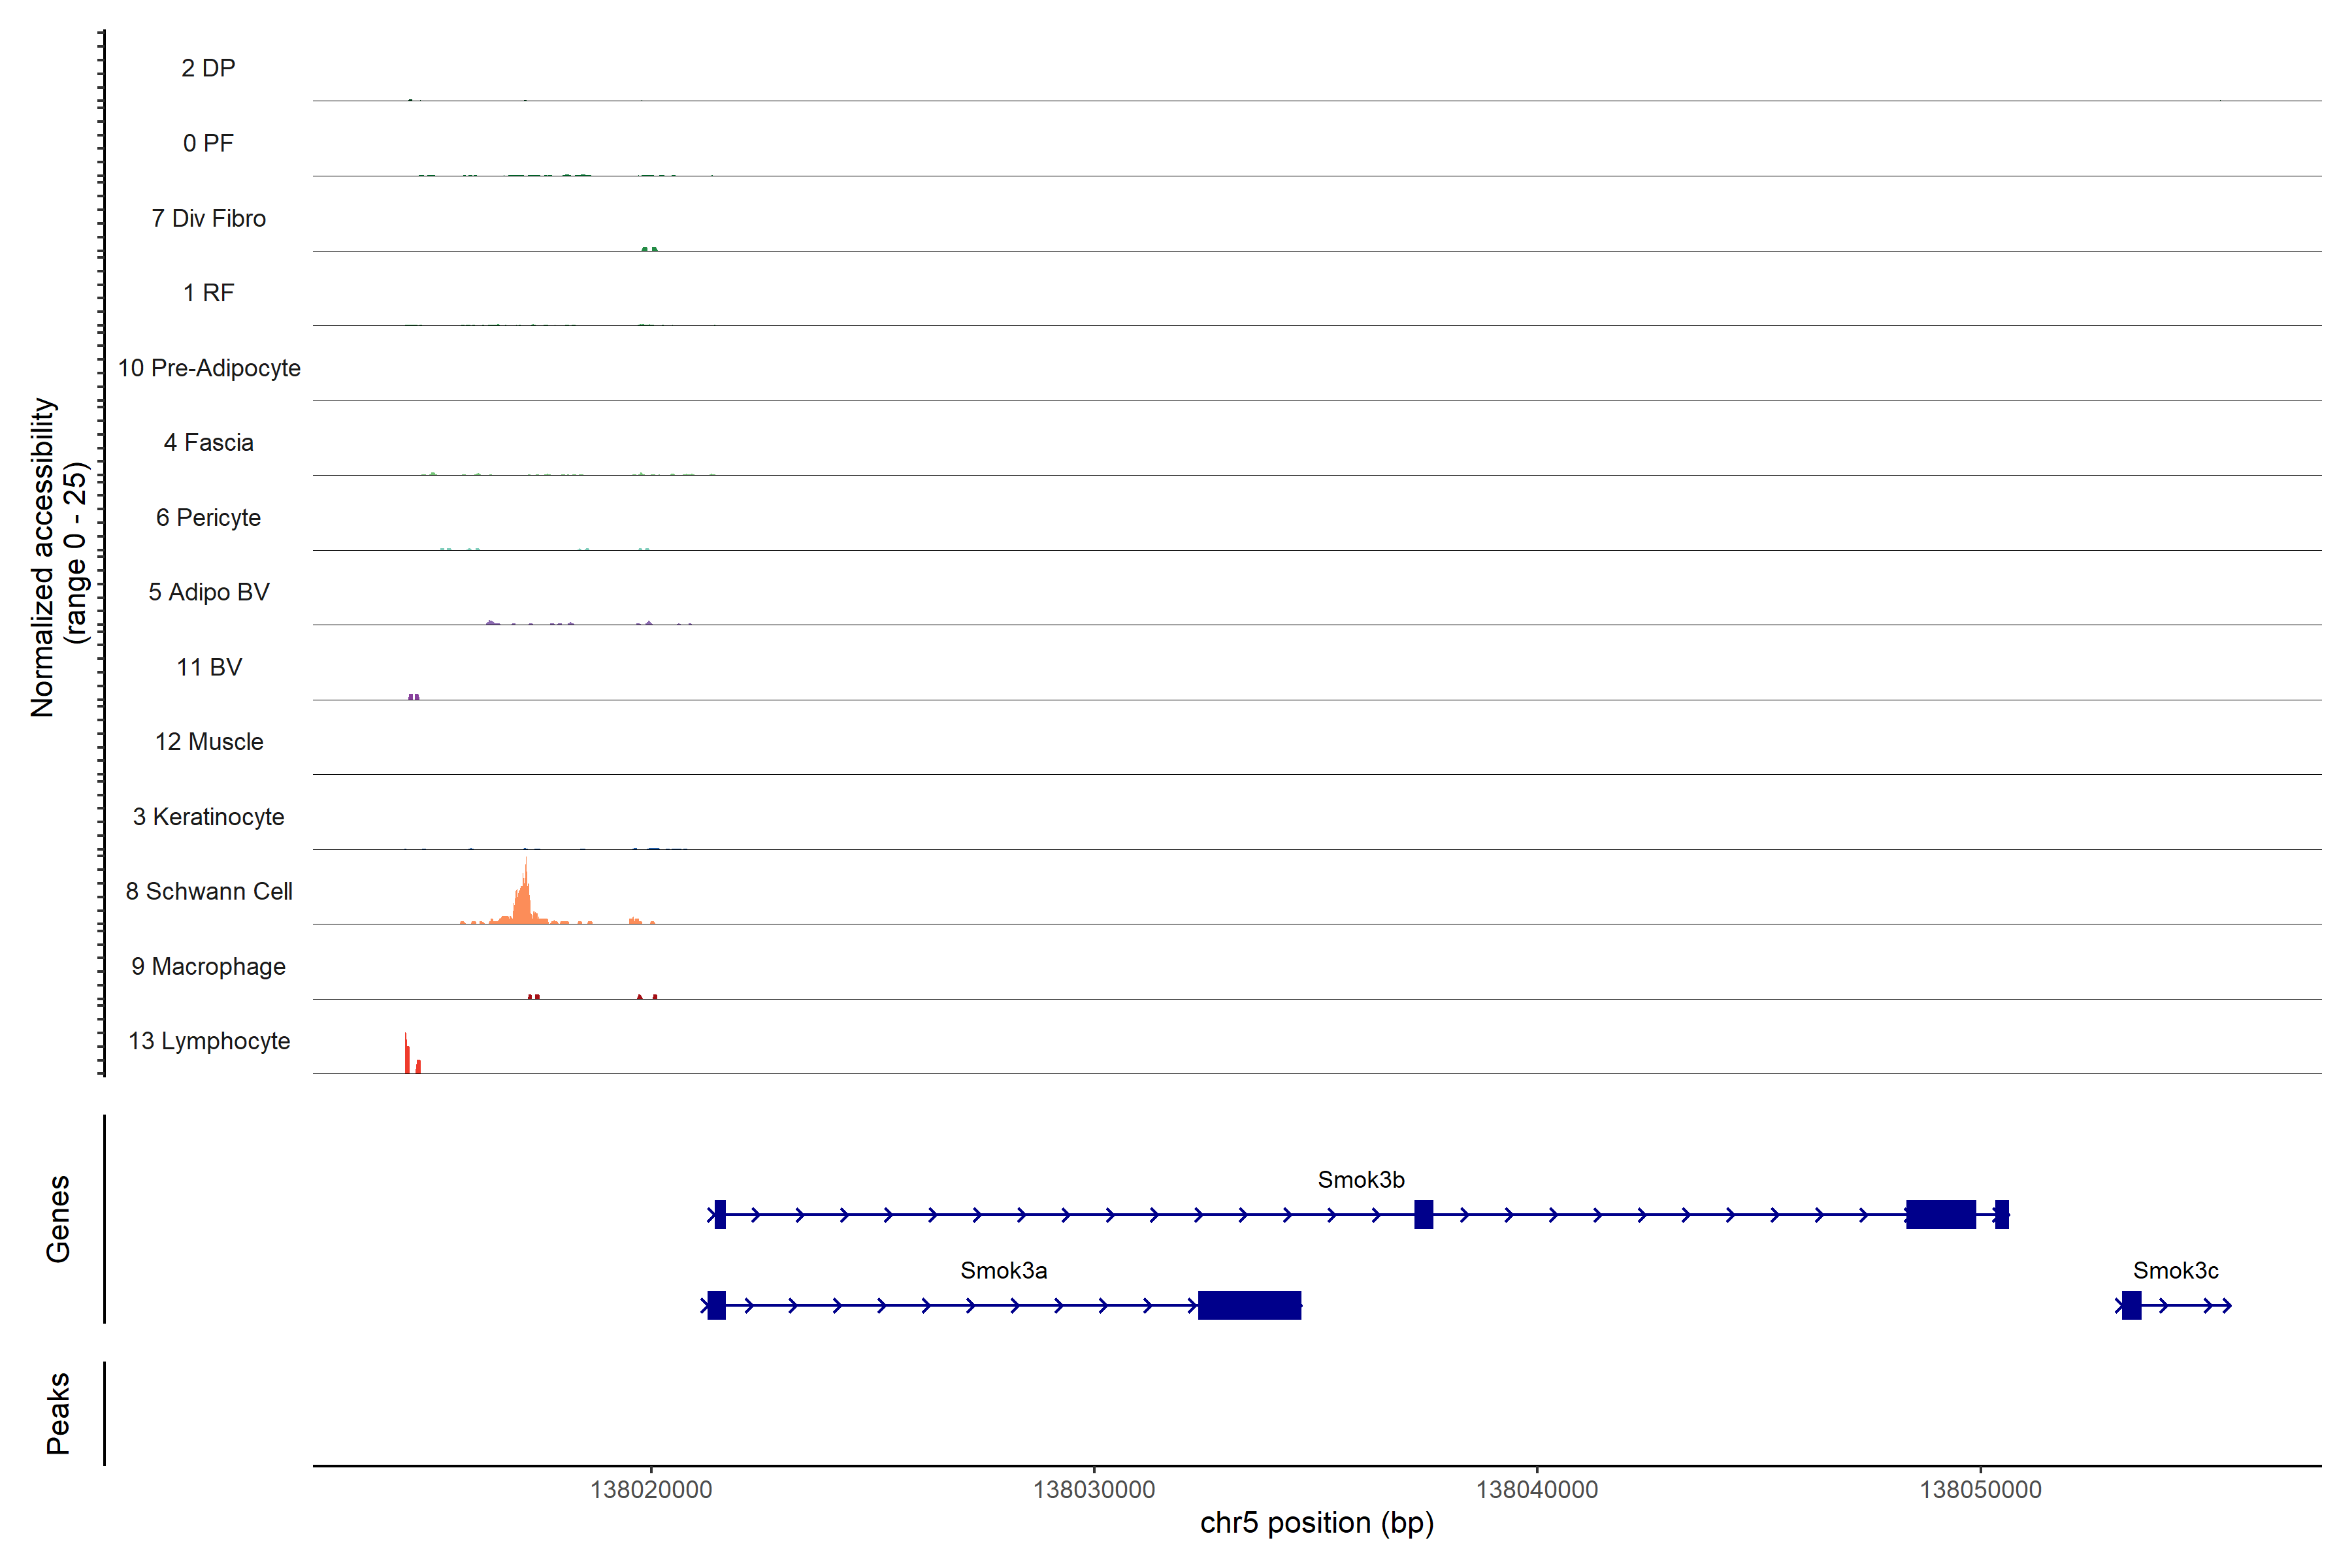This screenshot has width=2352, height=1568.
Task: Click the Smok3c gene label
Action: (x=2175, y=1271)
